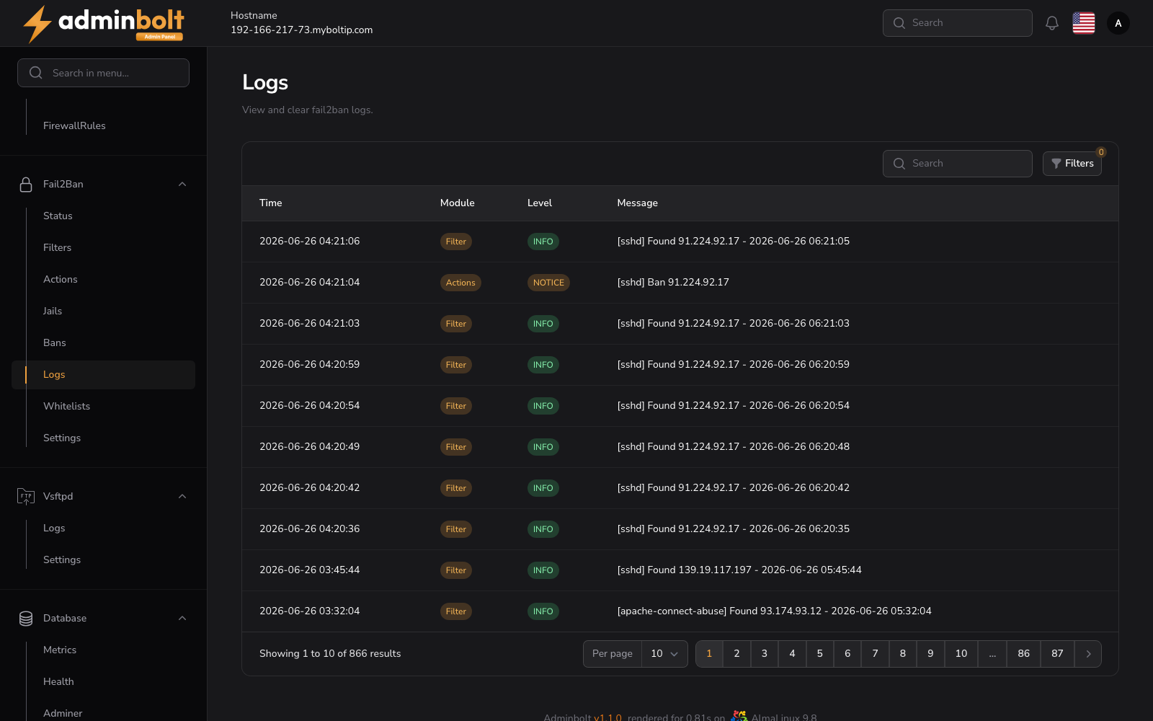Viewport: 1153px width, 721px height.
Task: Open Fail2Ban Actions page
Action: point(61,279)
